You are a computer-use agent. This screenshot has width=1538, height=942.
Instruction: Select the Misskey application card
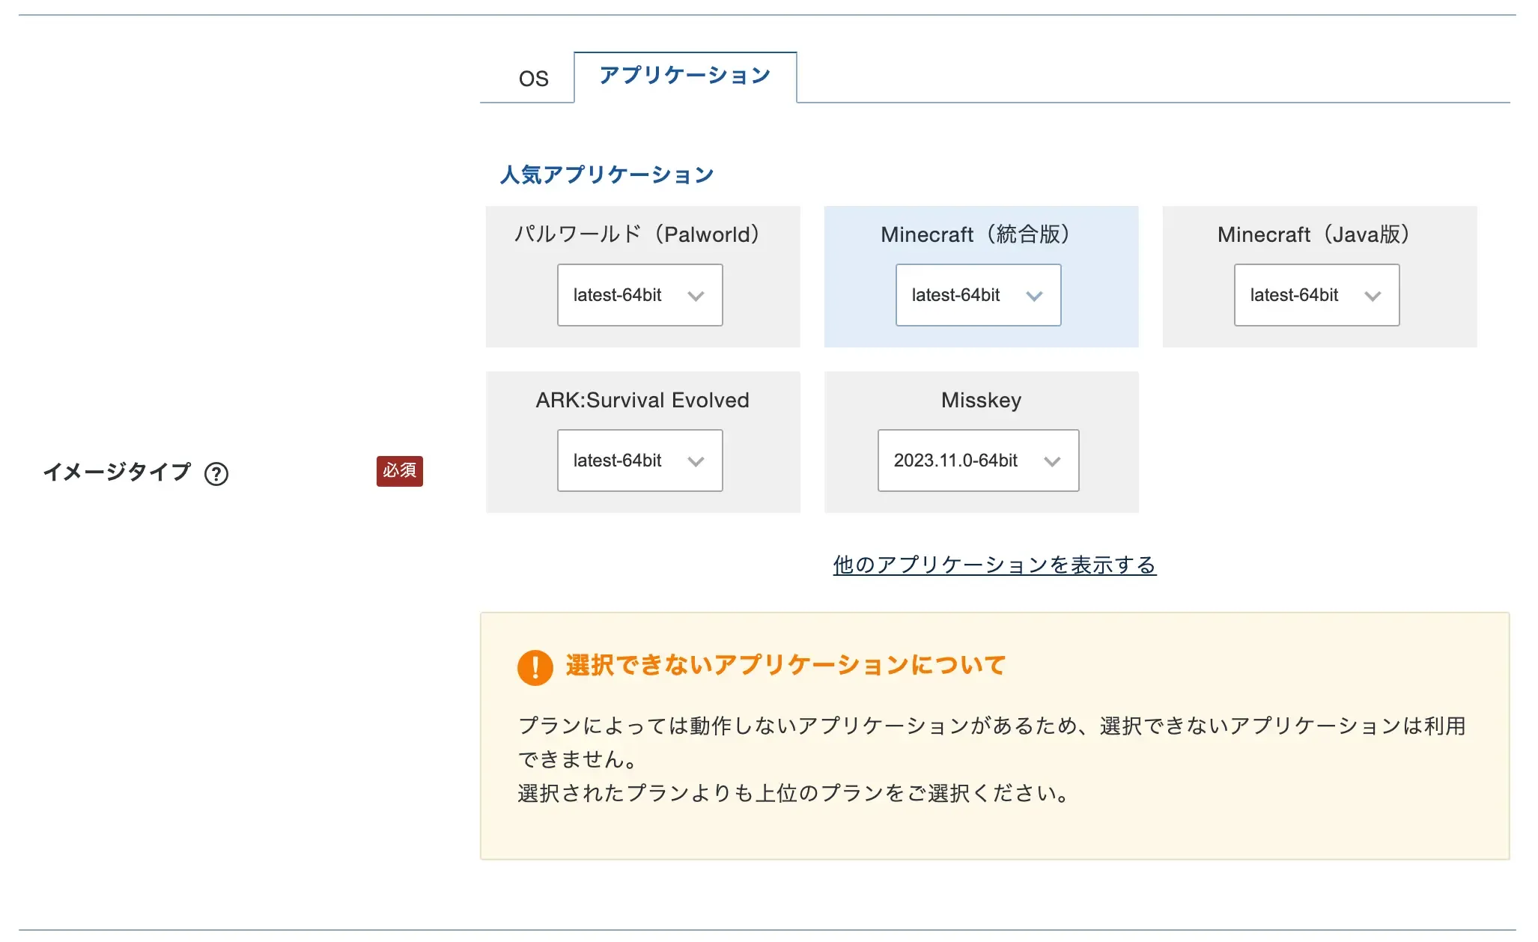click(981, 442)
